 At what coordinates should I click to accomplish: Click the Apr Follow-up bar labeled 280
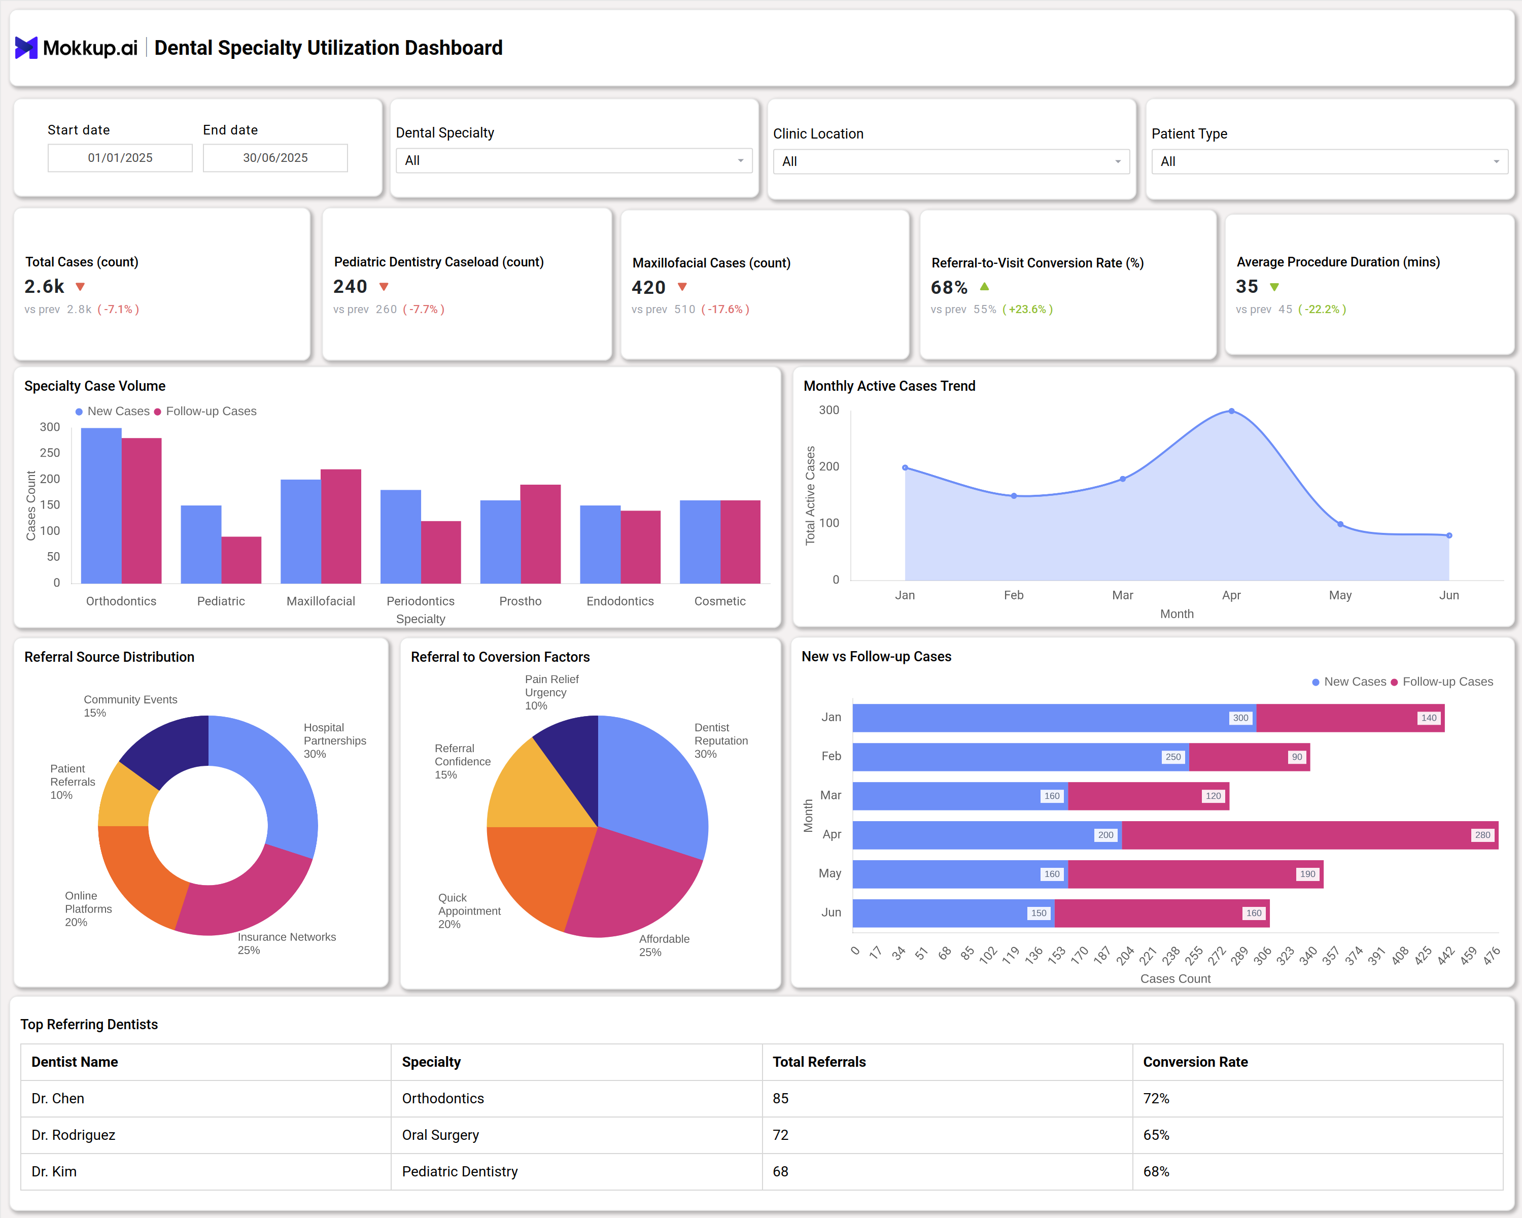click(x=1310, y=835)
